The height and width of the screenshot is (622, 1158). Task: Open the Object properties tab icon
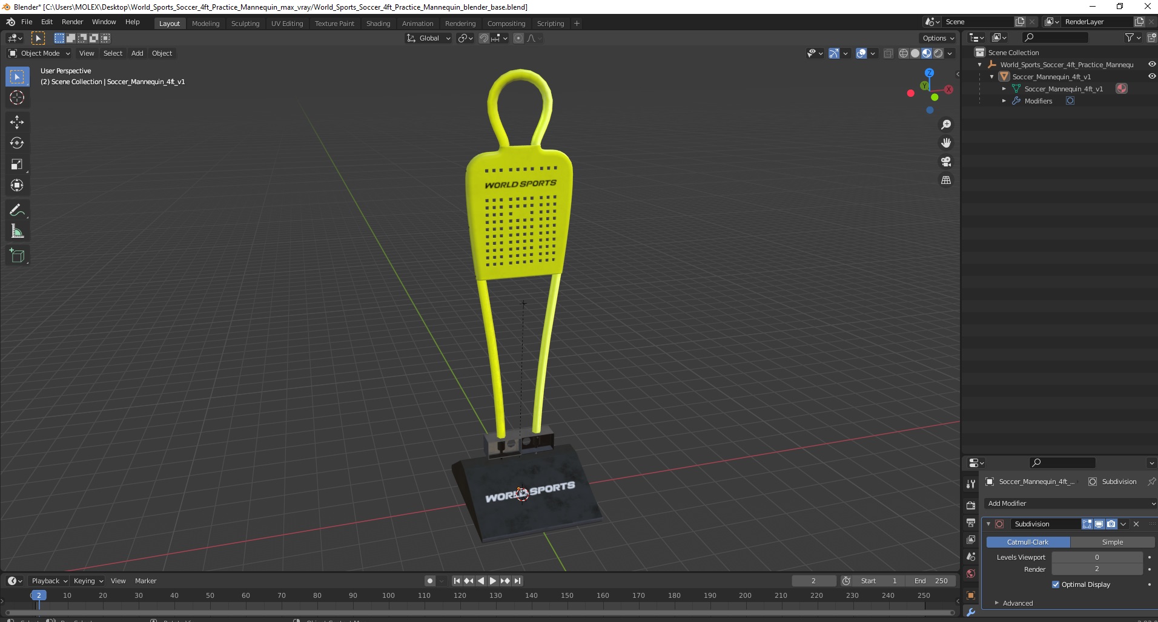(971, 595)
